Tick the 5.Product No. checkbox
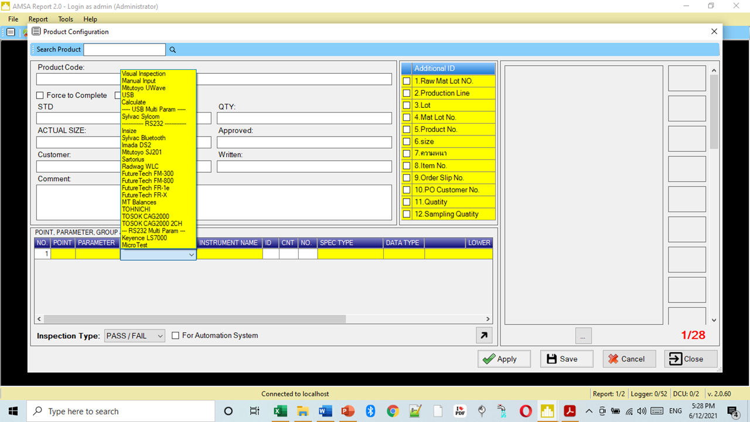This screenshot has height=422, width=750. click(x=407, y=130)
